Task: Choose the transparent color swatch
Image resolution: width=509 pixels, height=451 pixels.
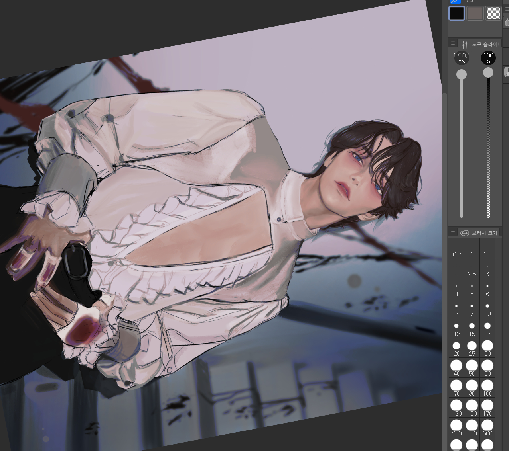Action: click(x=493, y=13)
